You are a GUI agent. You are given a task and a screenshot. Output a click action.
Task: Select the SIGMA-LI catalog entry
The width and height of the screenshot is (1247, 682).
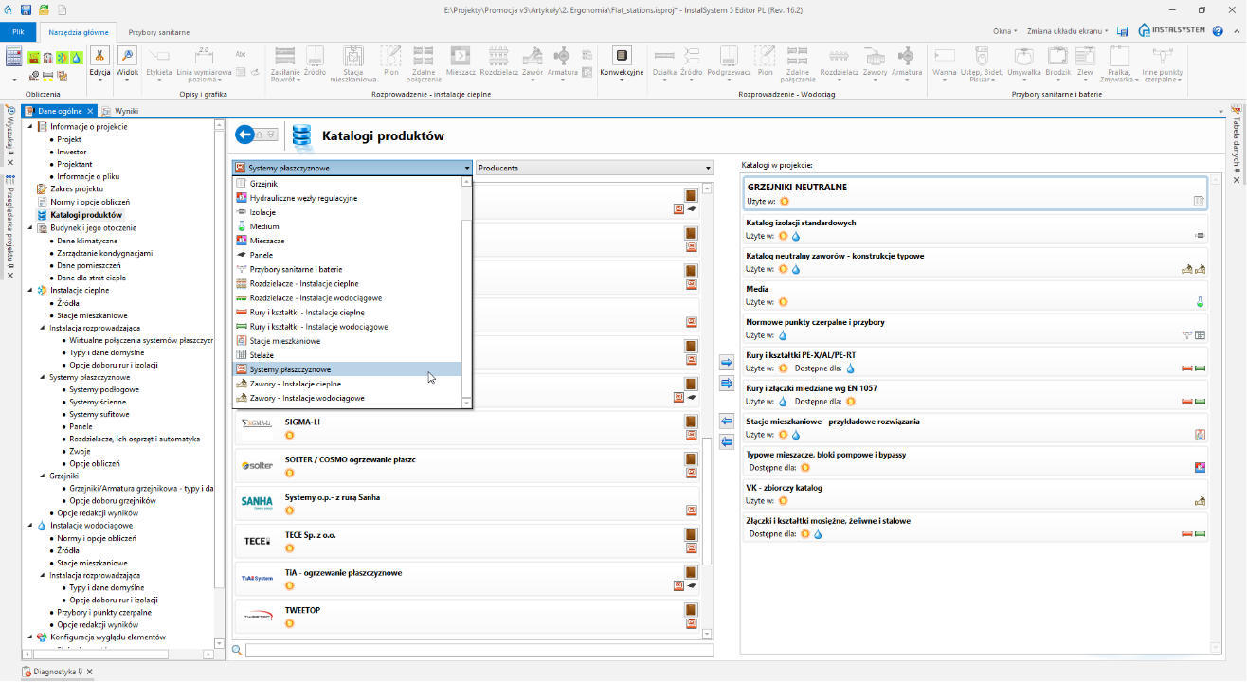coord(468,427)
